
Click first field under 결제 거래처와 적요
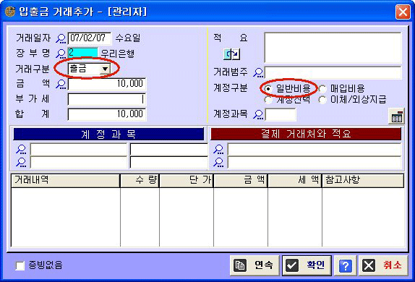315,150
